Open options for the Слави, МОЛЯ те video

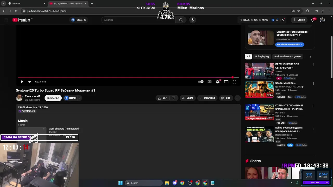pos(313,84)
